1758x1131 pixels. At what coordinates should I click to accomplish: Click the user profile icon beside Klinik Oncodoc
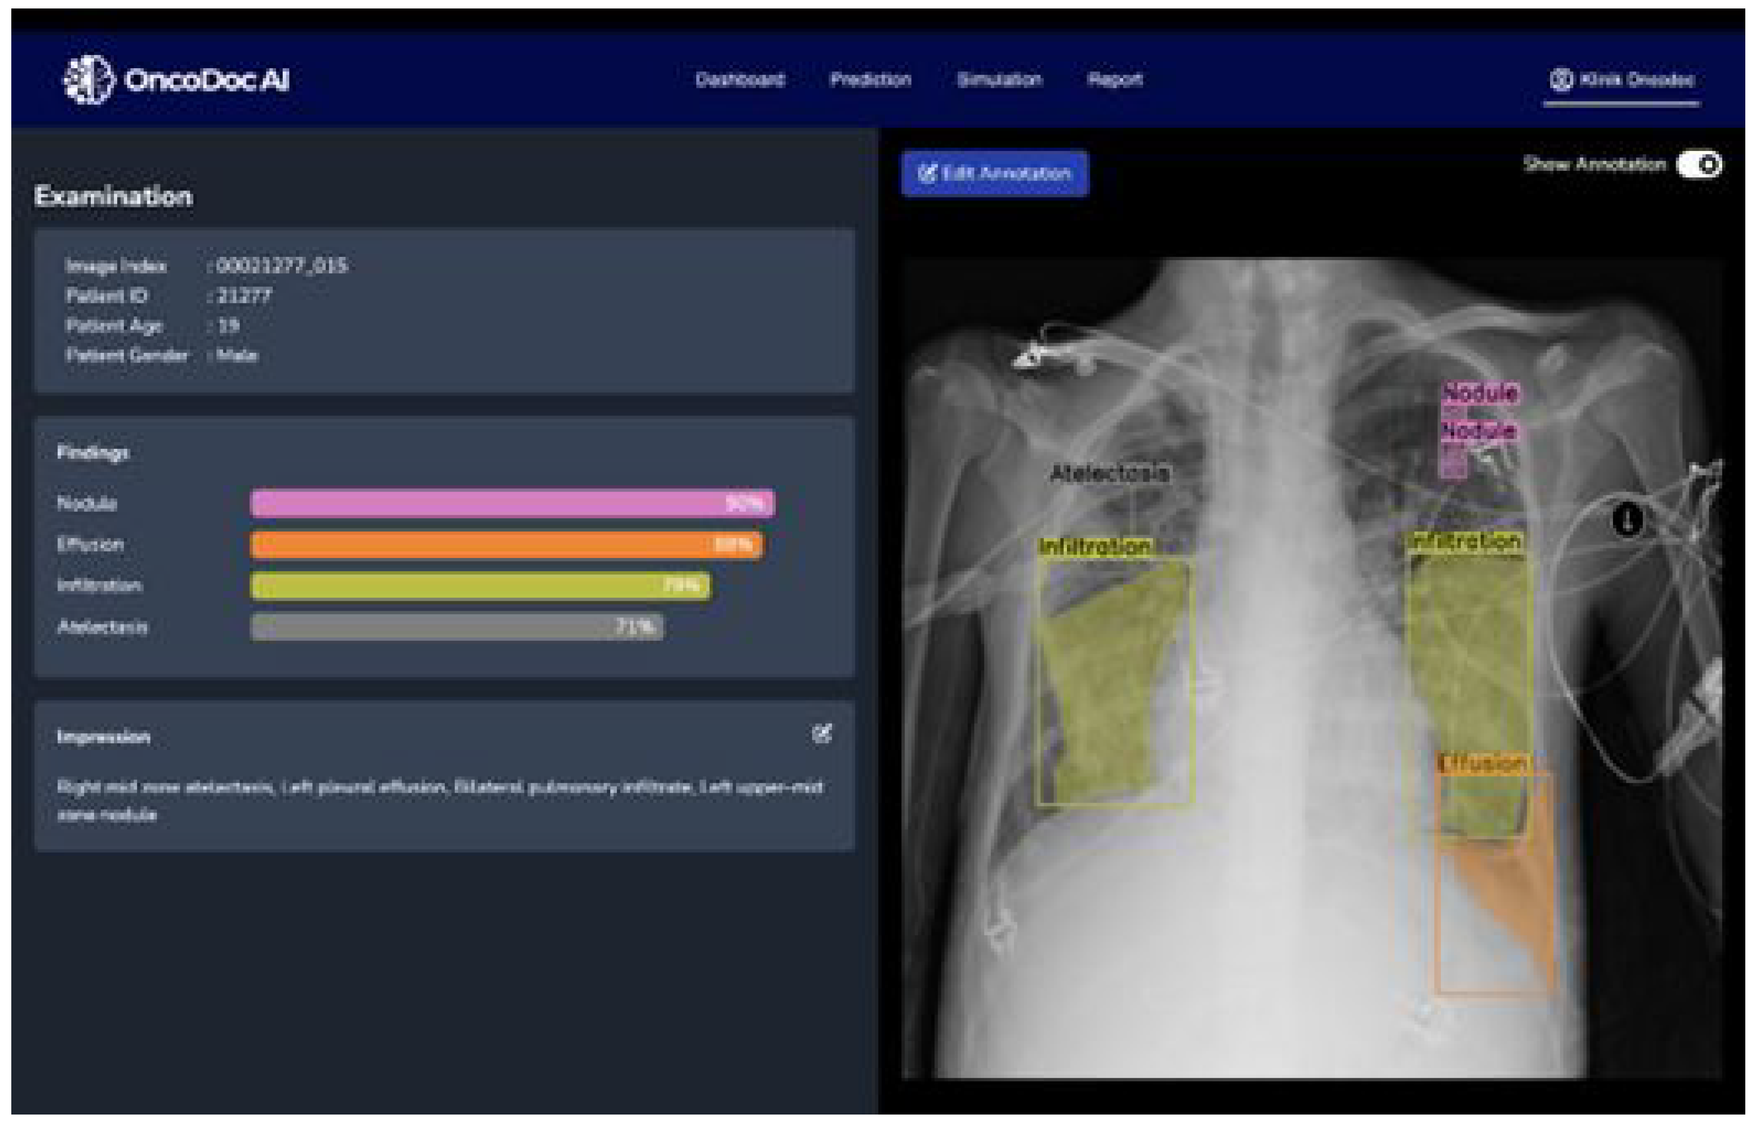(1561, 80)
